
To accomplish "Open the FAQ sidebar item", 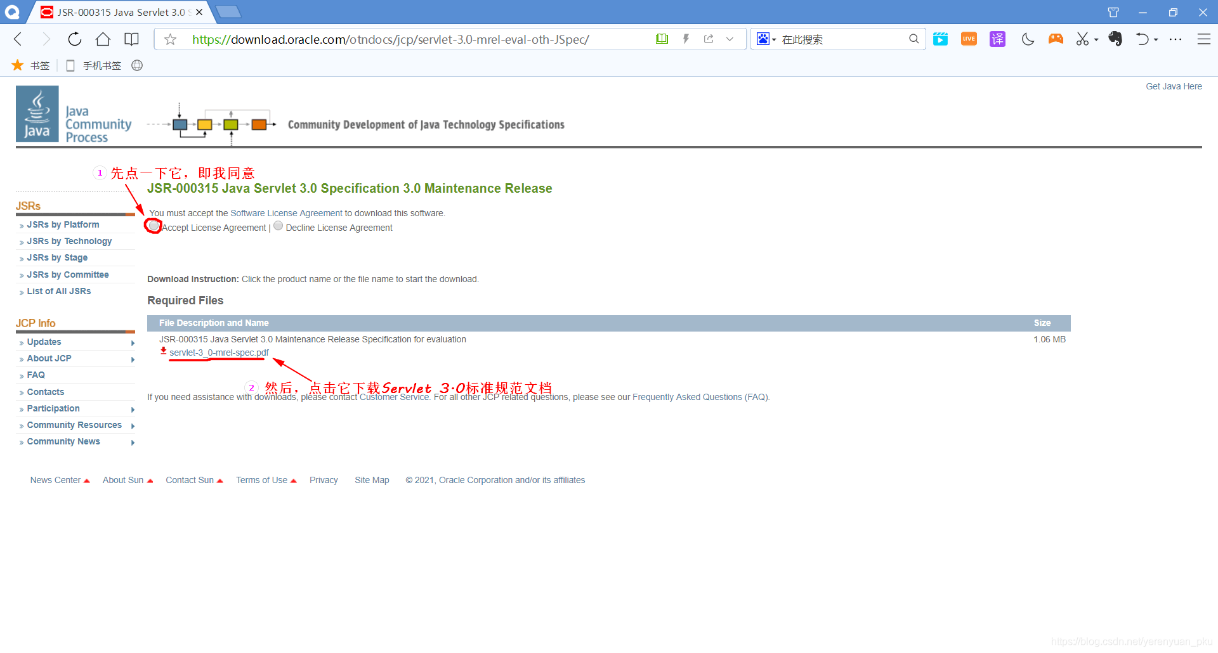I will pyautogui.click(x=36, y=375).
